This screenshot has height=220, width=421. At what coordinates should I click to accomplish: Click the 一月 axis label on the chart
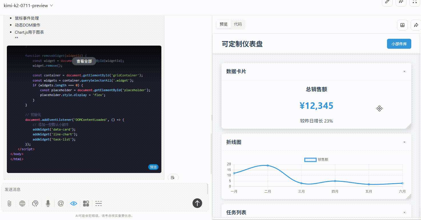pos(234,192)
